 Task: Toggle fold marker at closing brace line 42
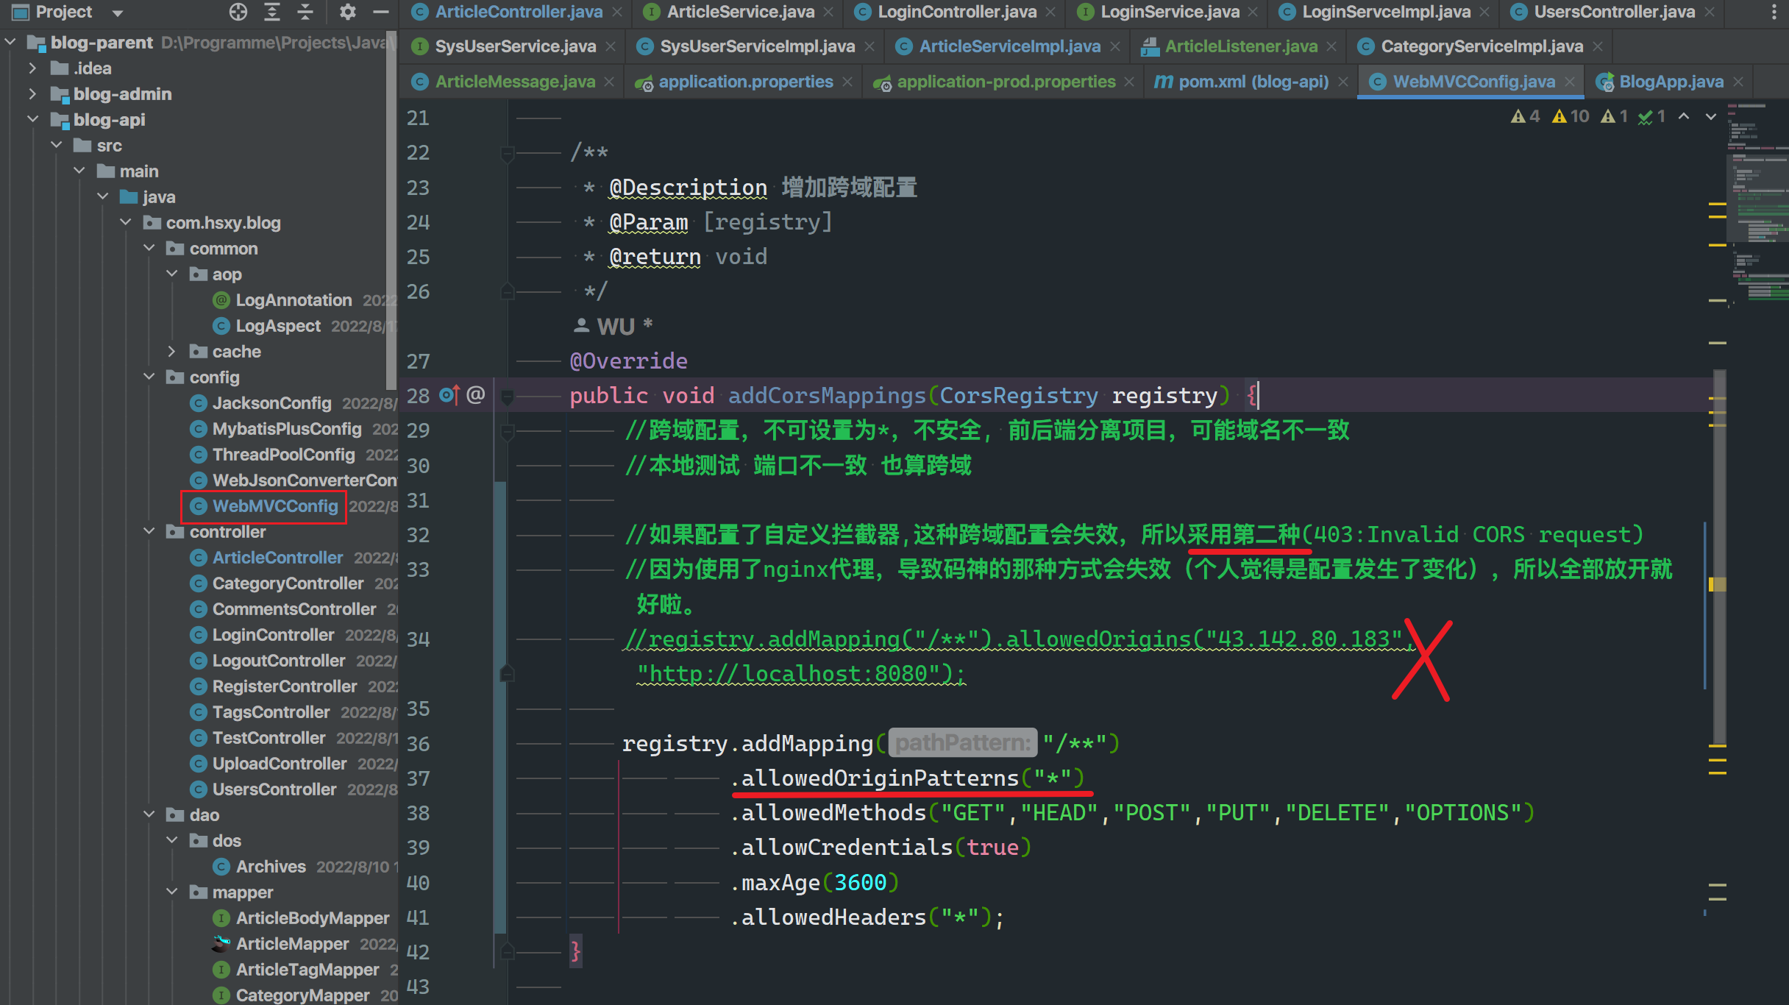coord(507,952)
